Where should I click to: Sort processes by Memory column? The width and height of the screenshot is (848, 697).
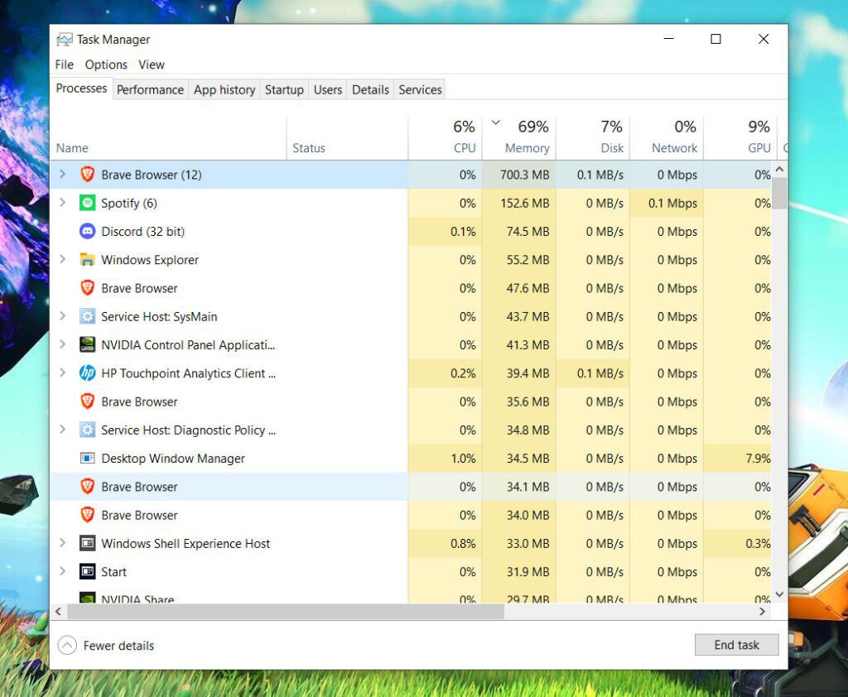[518, 138]
